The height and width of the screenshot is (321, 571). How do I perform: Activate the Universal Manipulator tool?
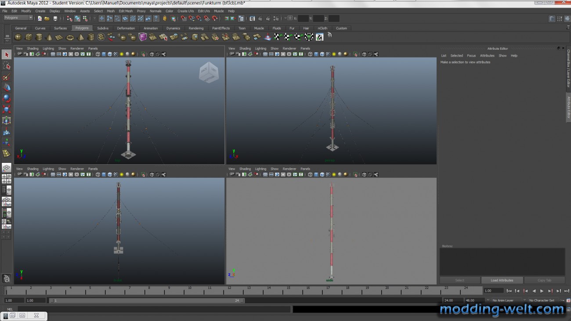point(6,120)
